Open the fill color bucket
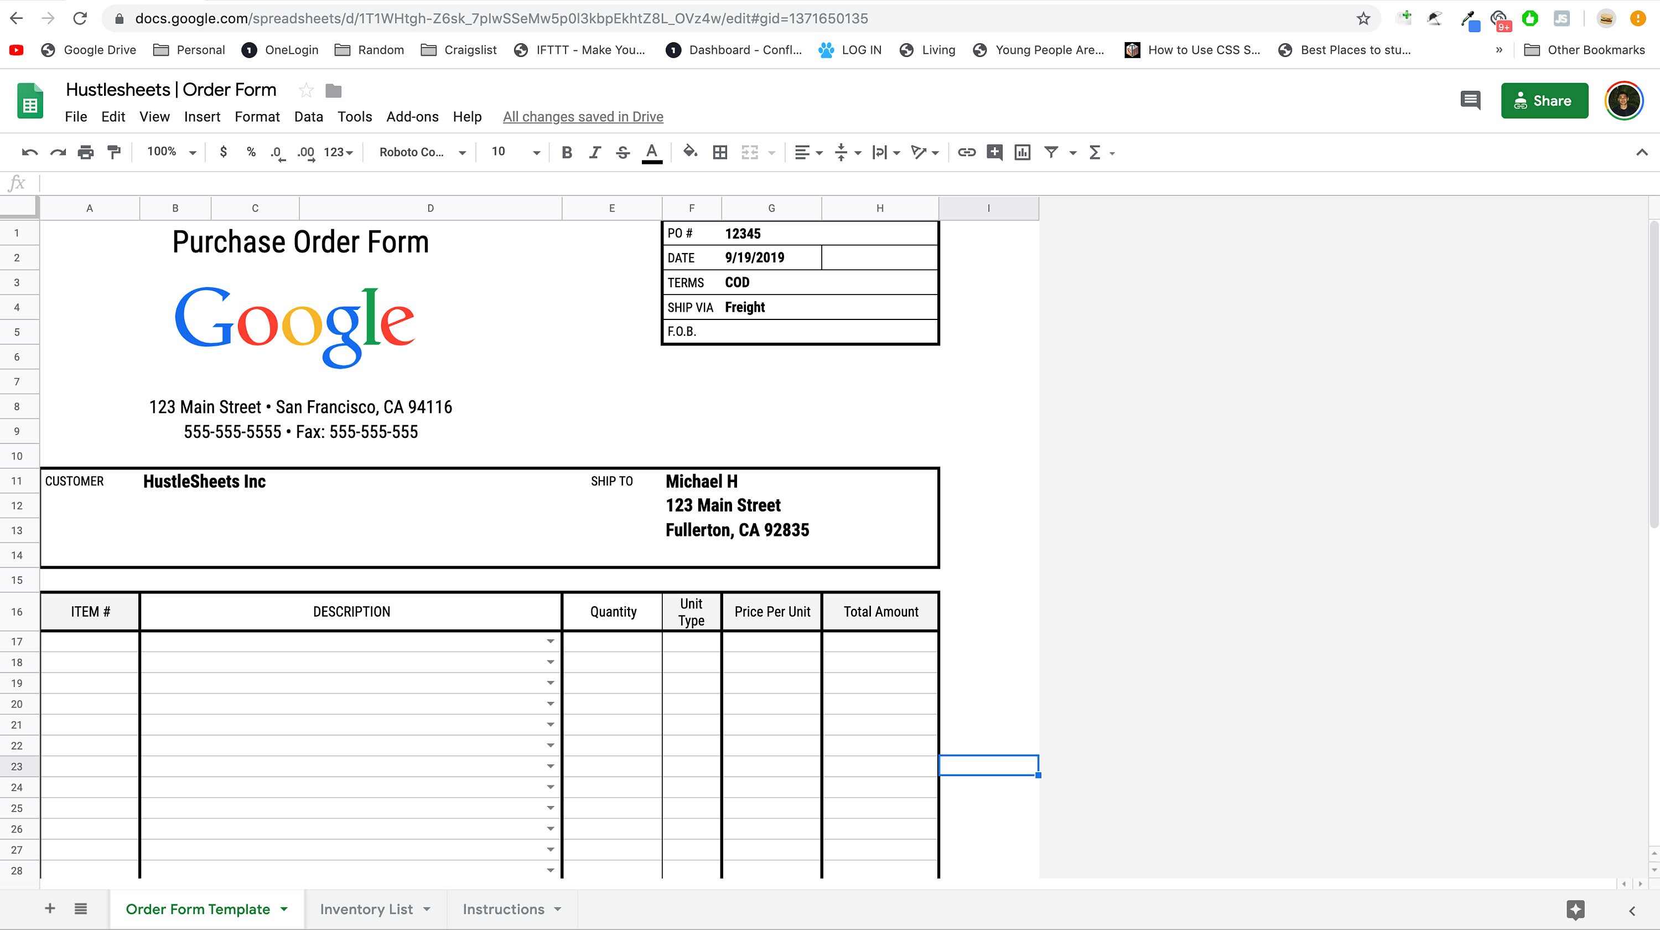This screenshot has width=1660, height=930. (690, 152)
